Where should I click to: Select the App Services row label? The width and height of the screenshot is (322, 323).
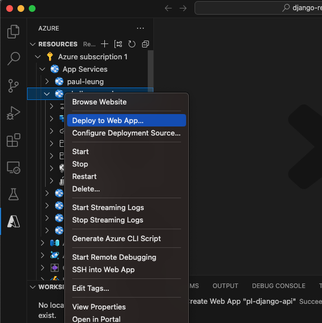85,69
